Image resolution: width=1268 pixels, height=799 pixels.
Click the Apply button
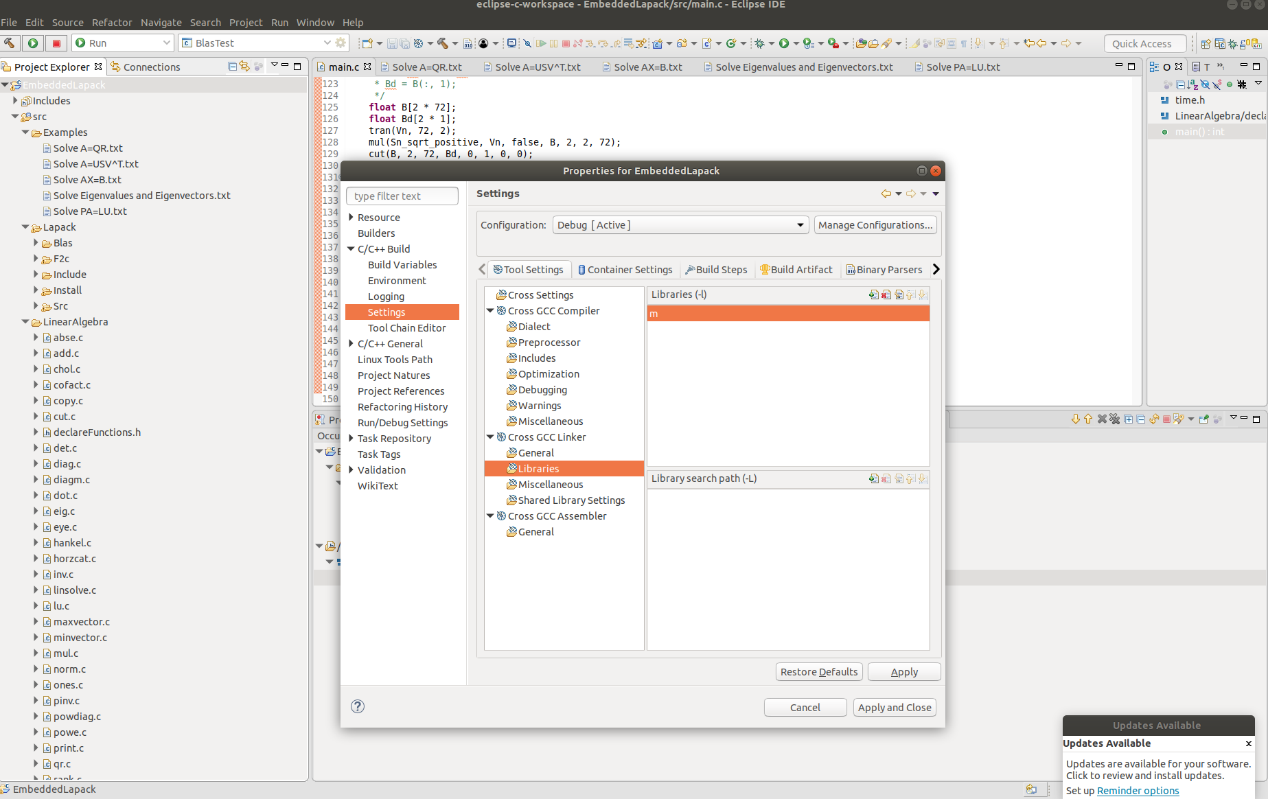[x=904, y=672]
